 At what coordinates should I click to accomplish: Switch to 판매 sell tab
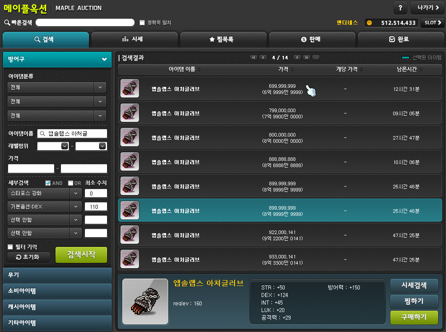[312, 39]
